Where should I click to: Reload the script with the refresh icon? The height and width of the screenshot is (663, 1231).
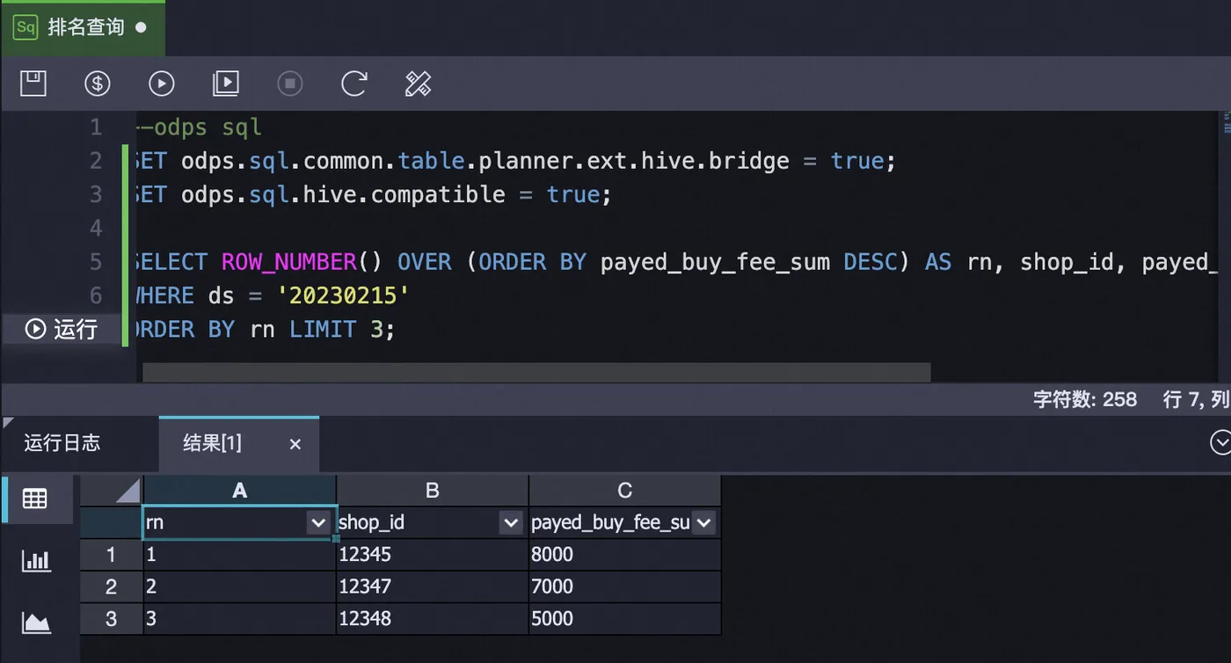353,84
